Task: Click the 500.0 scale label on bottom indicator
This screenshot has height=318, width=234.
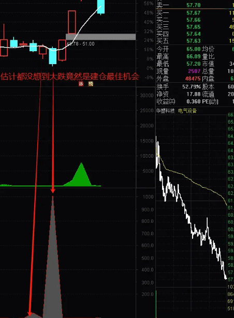Action: 148,258
